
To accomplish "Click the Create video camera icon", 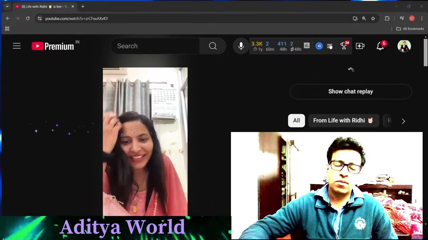I will pos(360,46).
